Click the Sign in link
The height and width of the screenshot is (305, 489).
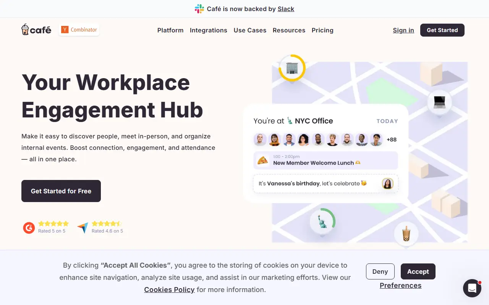coord(403,30)
